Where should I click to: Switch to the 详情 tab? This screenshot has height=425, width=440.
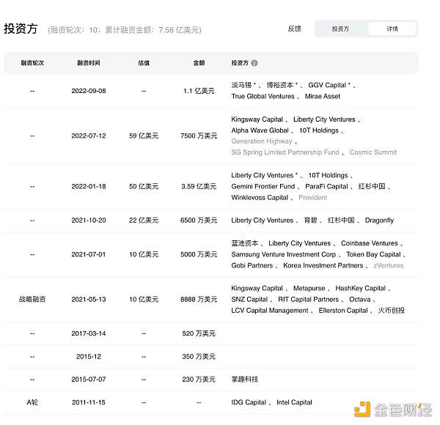(x=392, y=29)
